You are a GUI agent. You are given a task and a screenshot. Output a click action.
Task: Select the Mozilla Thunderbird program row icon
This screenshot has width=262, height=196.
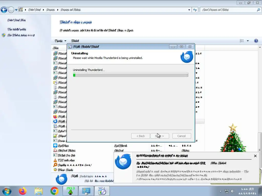click(55, 121)
